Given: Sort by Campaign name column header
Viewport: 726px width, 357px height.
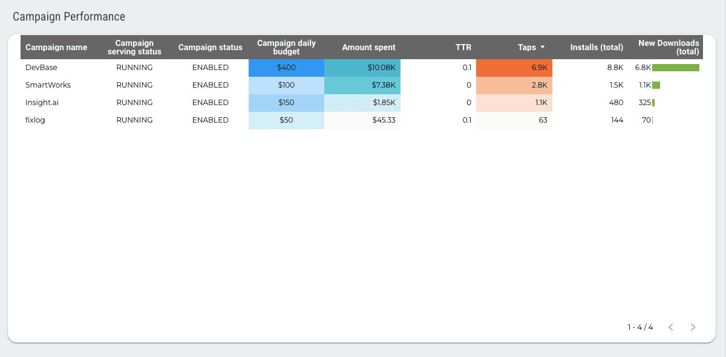Looking at the screenshot, I should pos(56,47).
